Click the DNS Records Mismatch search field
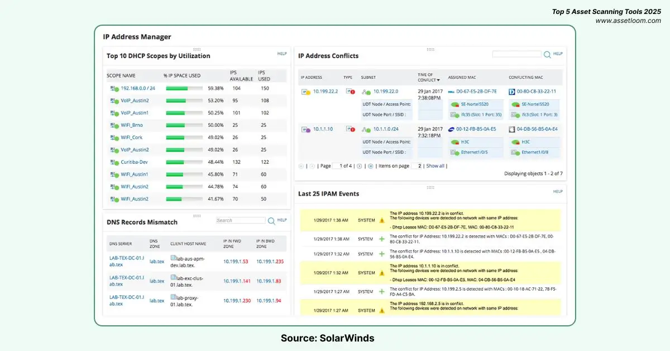 coord(241,221)
